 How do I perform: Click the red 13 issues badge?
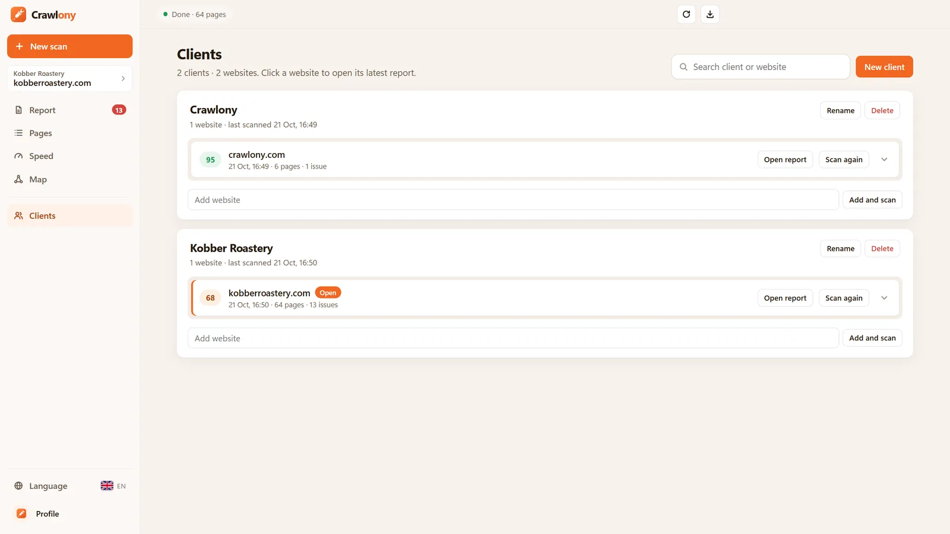click(119, 110)
